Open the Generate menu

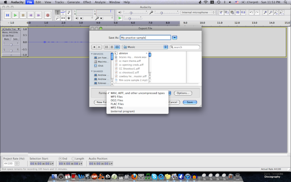[x=73, y=2]
